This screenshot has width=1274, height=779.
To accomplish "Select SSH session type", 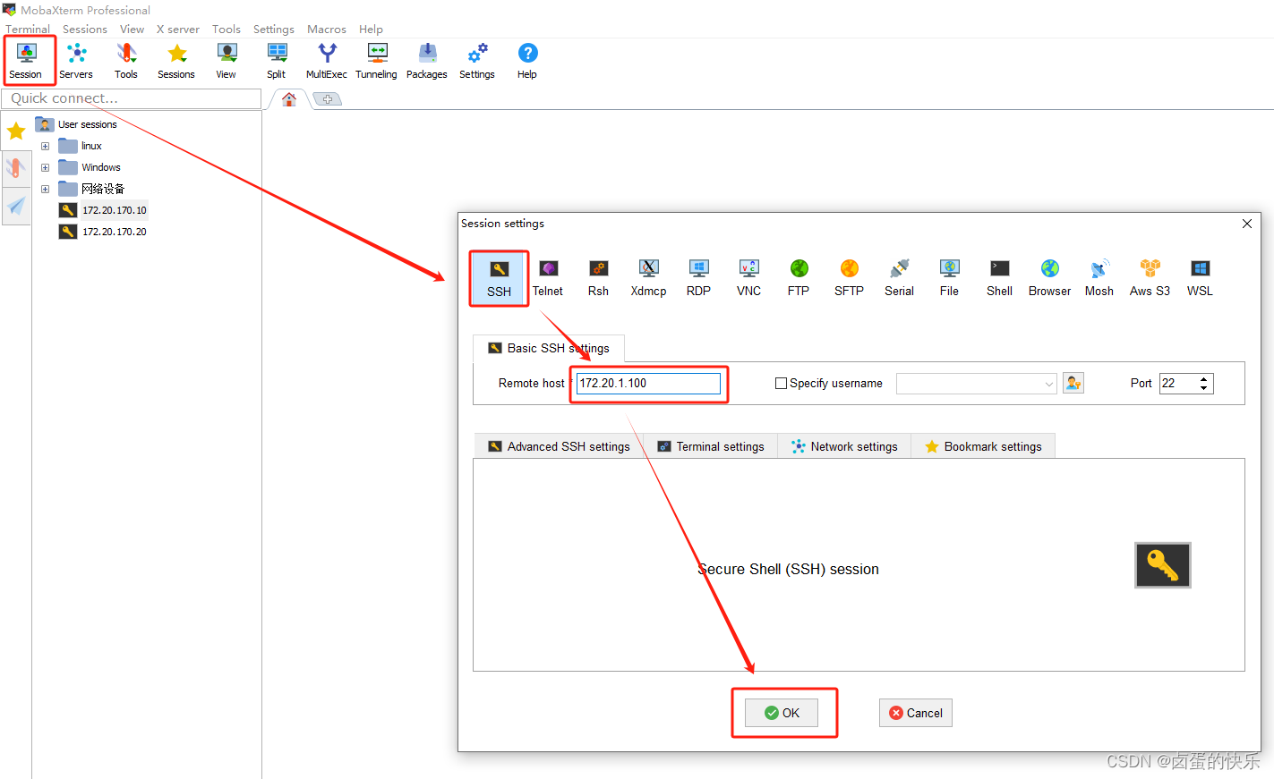I will pos(500,279).
